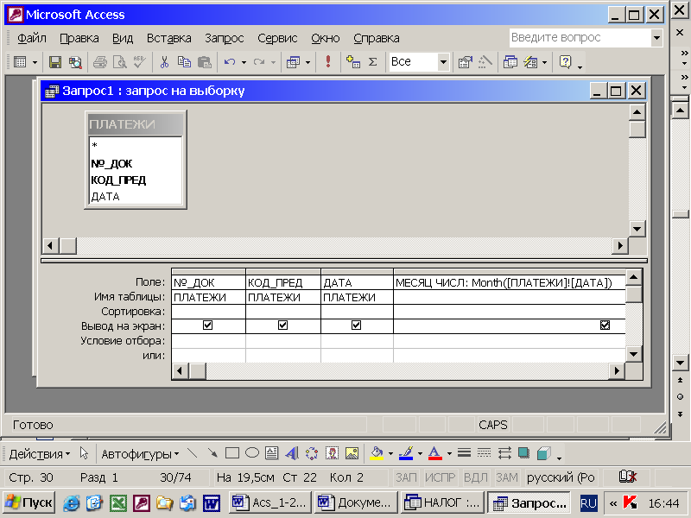
Task: Click the Save toolbar icon
Action: [55, 62]
